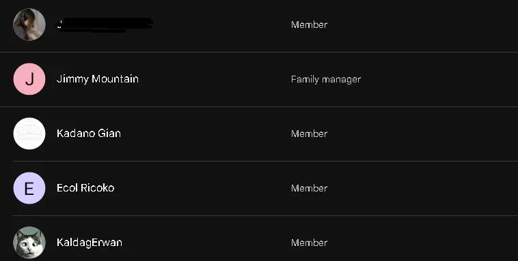The height and width of the screenshot is (261, 518).
Task: Open Jimmy Mountain's name link
Action: tap(98, 79)
